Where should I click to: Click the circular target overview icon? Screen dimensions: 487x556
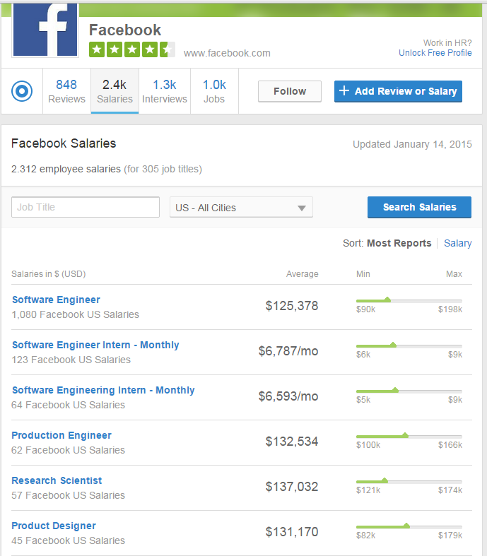(22, 91)
